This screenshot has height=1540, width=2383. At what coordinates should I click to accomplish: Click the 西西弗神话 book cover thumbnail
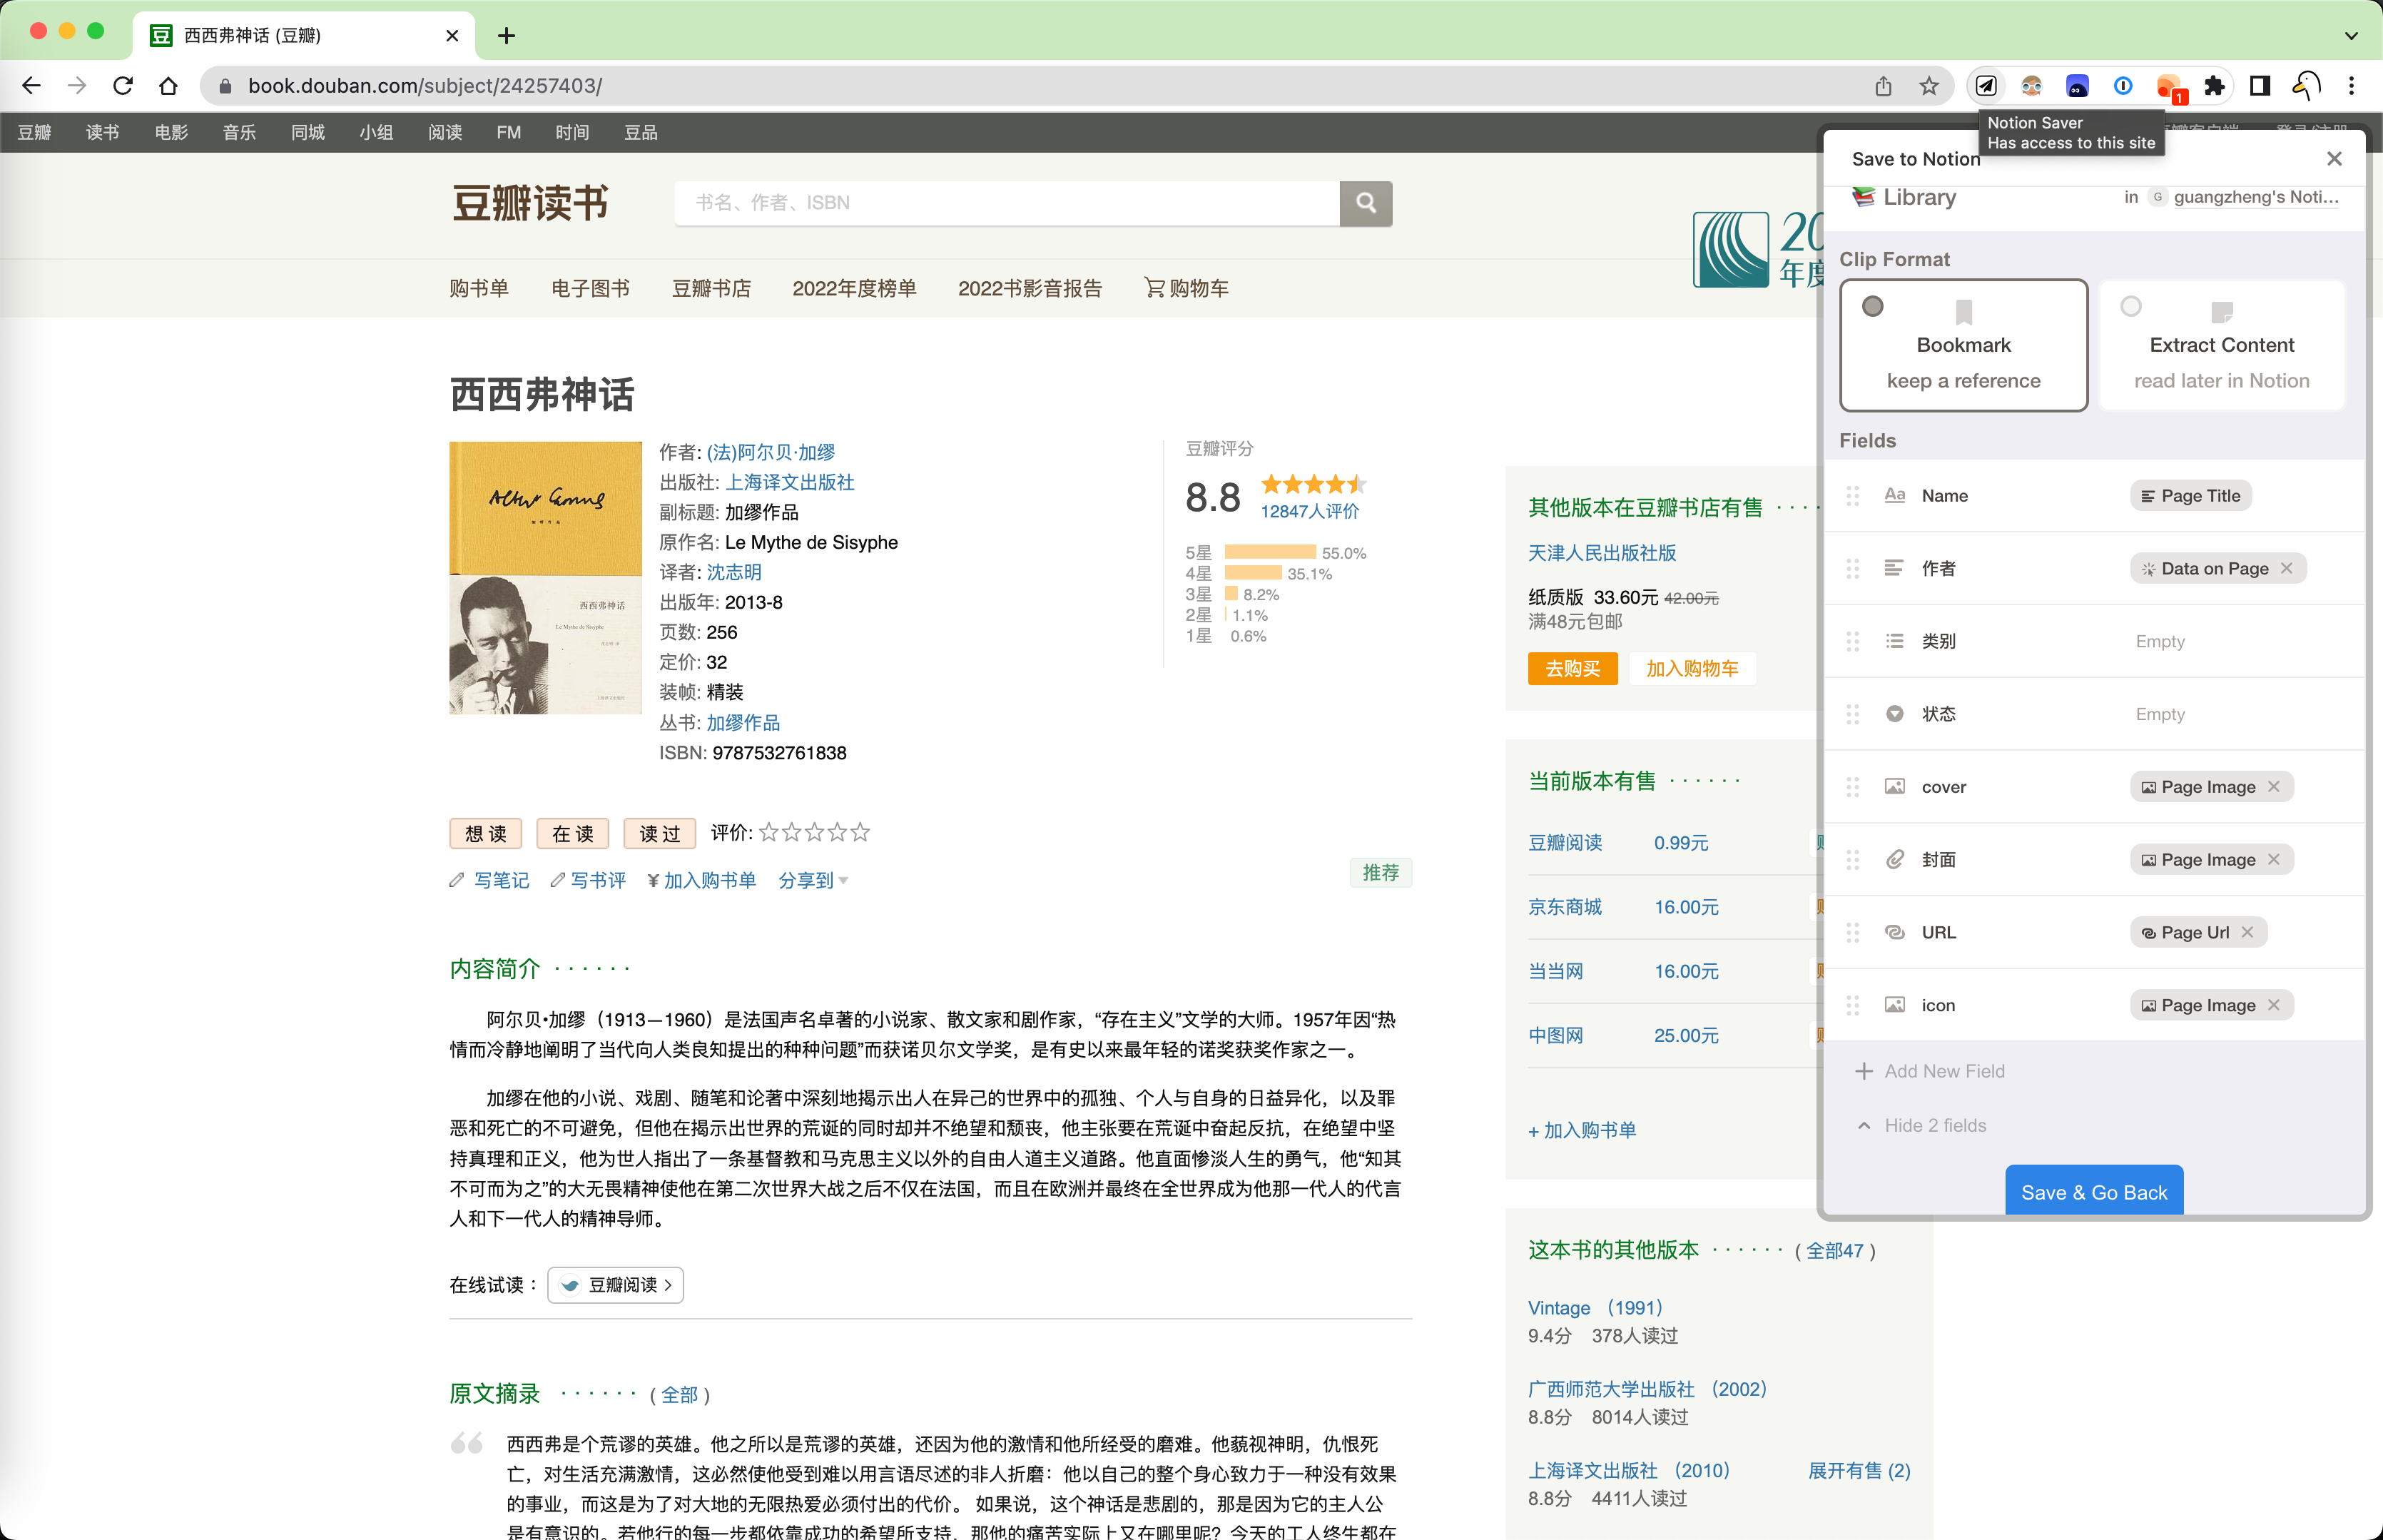tap(546, 578)
